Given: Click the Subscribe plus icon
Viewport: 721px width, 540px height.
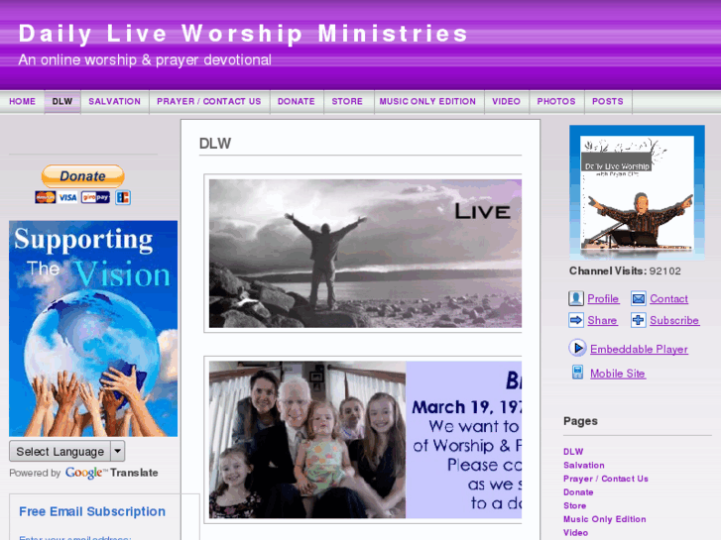Looking at the screenshot, I should tap(639, 320).
